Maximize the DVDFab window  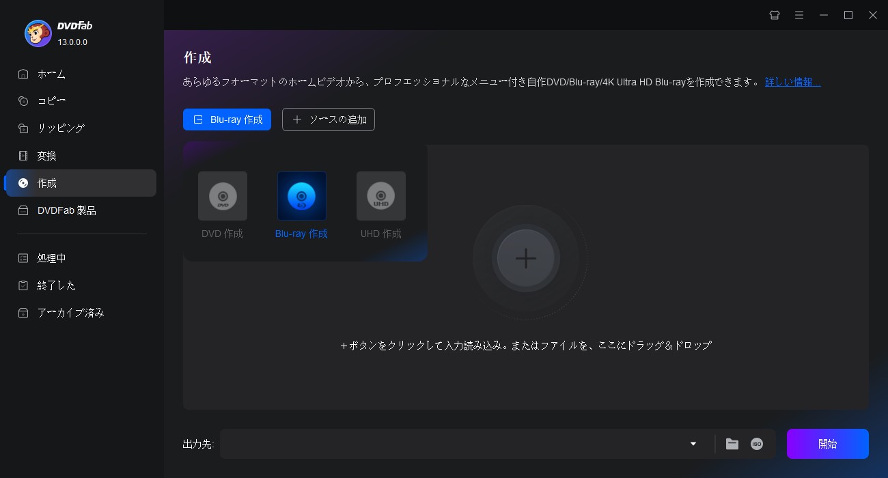tap(848, 15)
